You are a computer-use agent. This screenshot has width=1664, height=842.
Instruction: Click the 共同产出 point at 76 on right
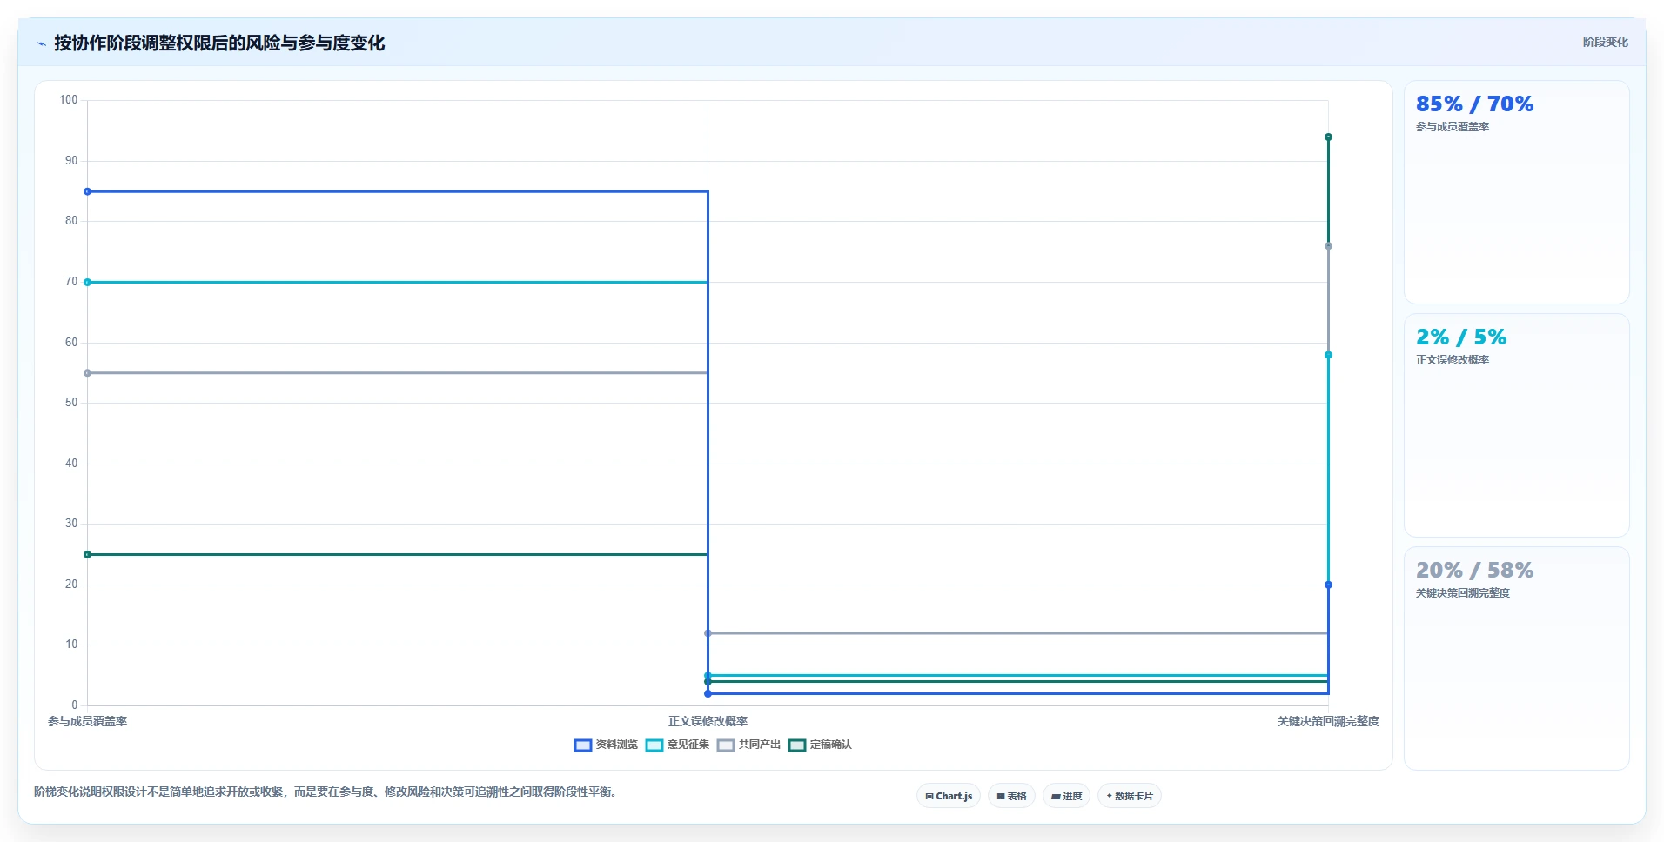(1328, 246)
